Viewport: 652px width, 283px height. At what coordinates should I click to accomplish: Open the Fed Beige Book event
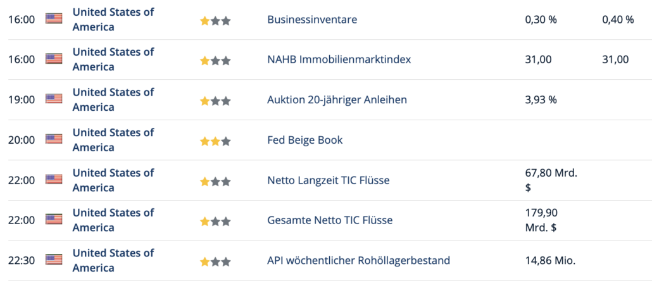[304, 140]
